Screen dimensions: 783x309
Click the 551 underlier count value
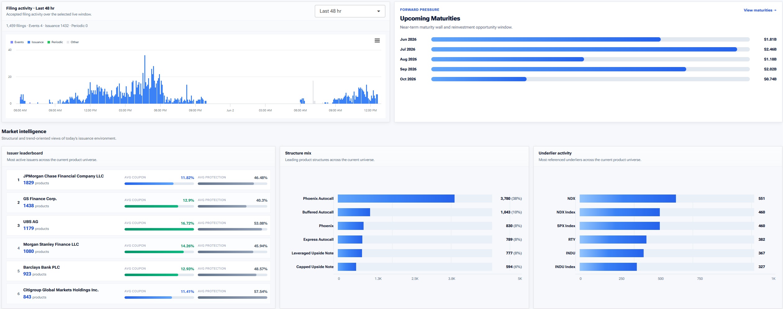click(762, 199)
